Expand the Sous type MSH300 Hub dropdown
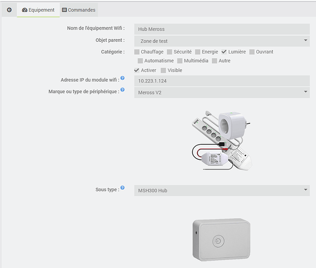Screen dimensions: 316x268 pos(222,190)
